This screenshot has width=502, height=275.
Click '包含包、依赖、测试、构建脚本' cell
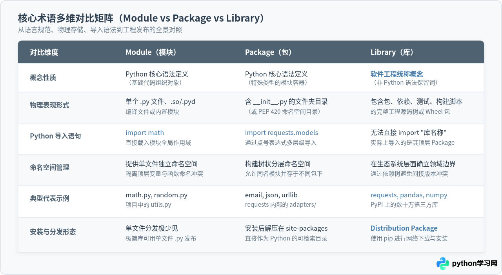(x=417, y=102)
